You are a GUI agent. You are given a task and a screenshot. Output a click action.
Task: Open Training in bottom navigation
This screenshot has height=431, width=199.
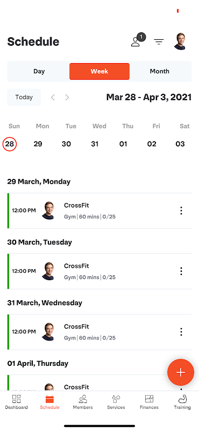(x=182, y=402)
